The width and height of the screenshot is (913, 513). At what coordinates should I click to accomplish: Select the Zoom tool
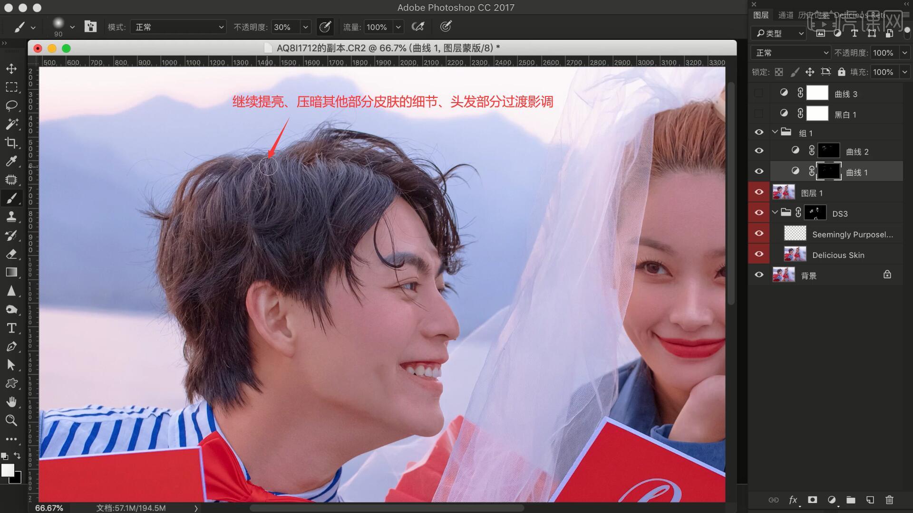coord(11,420)
